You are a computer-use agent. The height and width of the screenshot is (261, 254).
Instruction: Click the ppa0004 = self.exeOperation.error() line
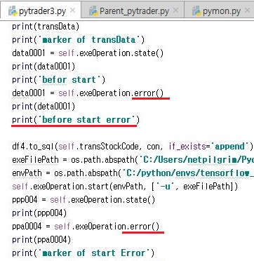[86, 227]
